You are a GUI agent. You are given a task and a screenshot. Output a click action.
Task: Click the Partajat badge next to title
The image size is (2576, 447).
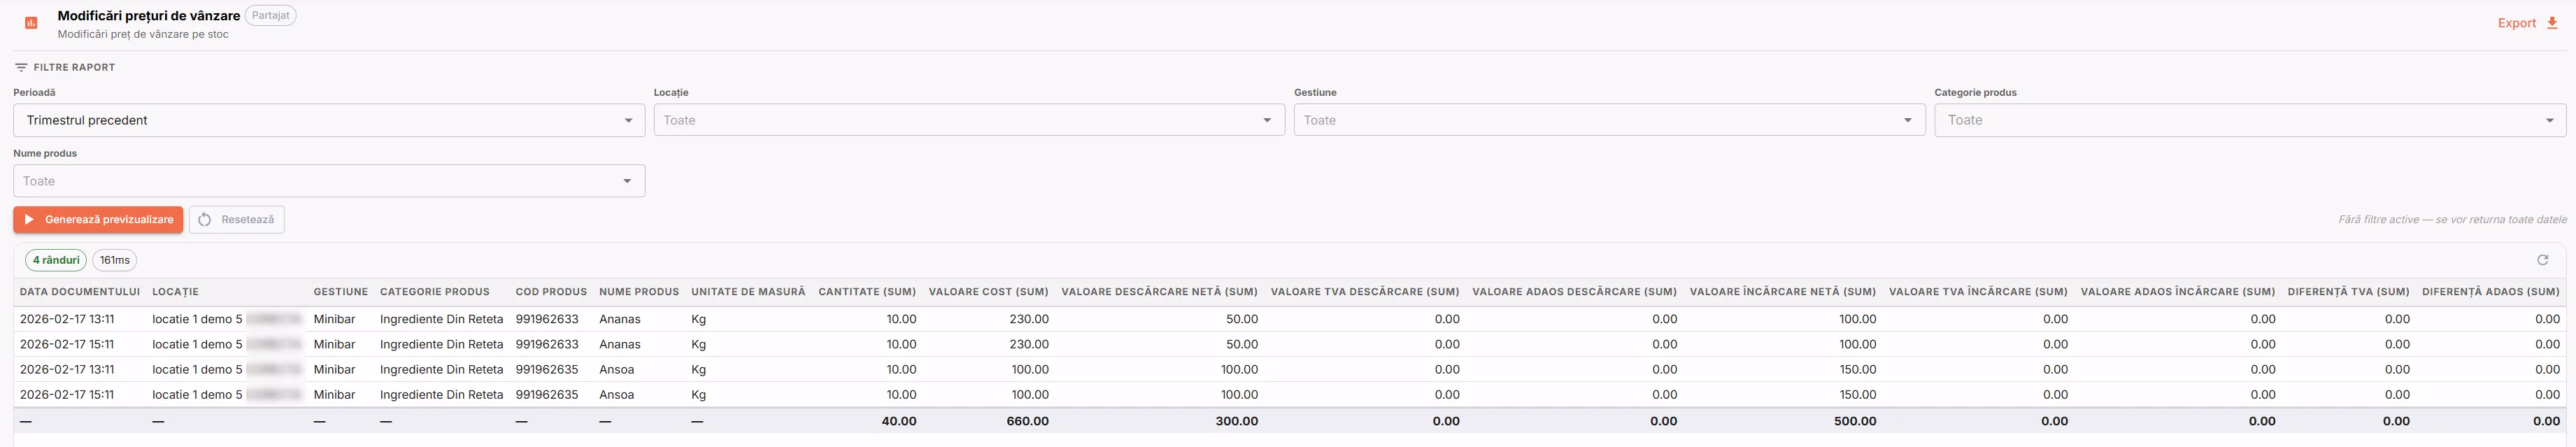[x=271, y=16]
